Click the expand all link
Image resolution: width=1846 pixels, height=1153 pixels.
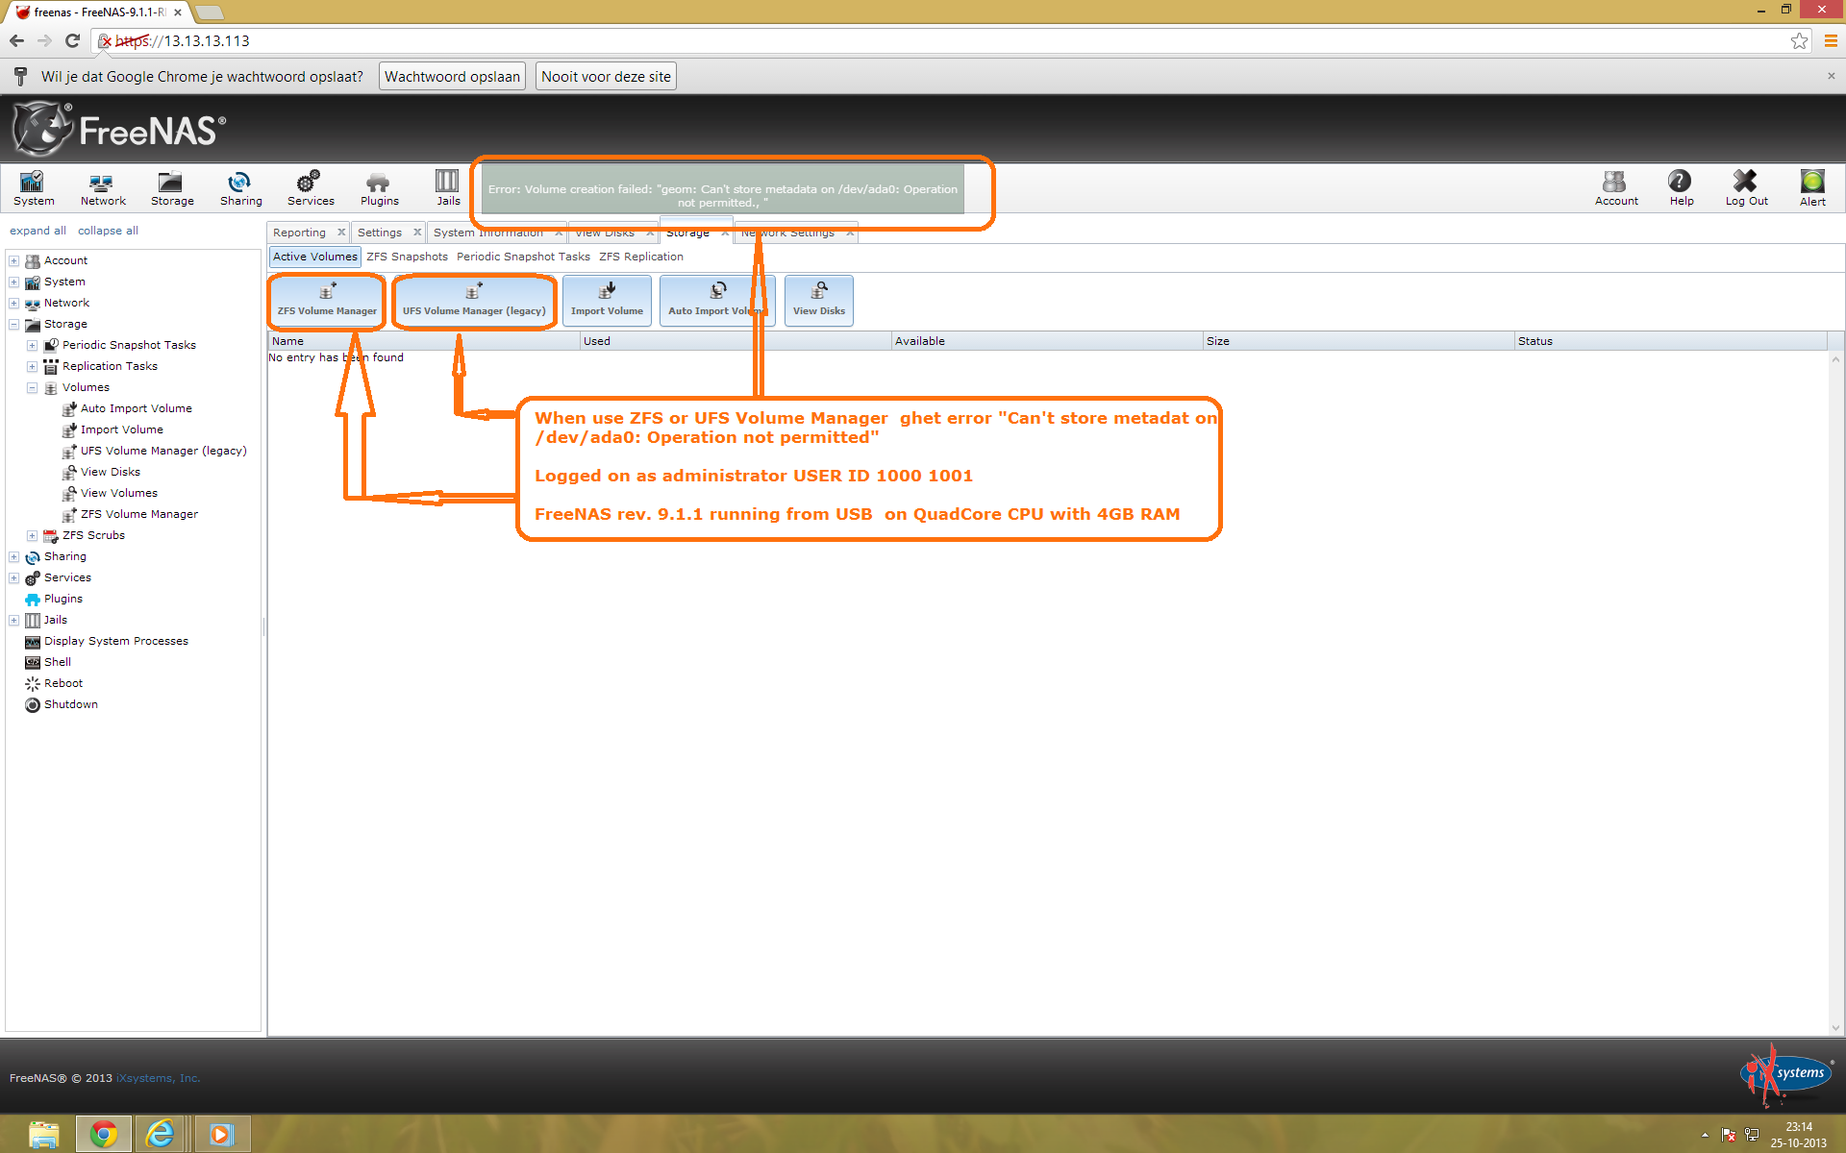pyautogui.click(x=37, y=231)
